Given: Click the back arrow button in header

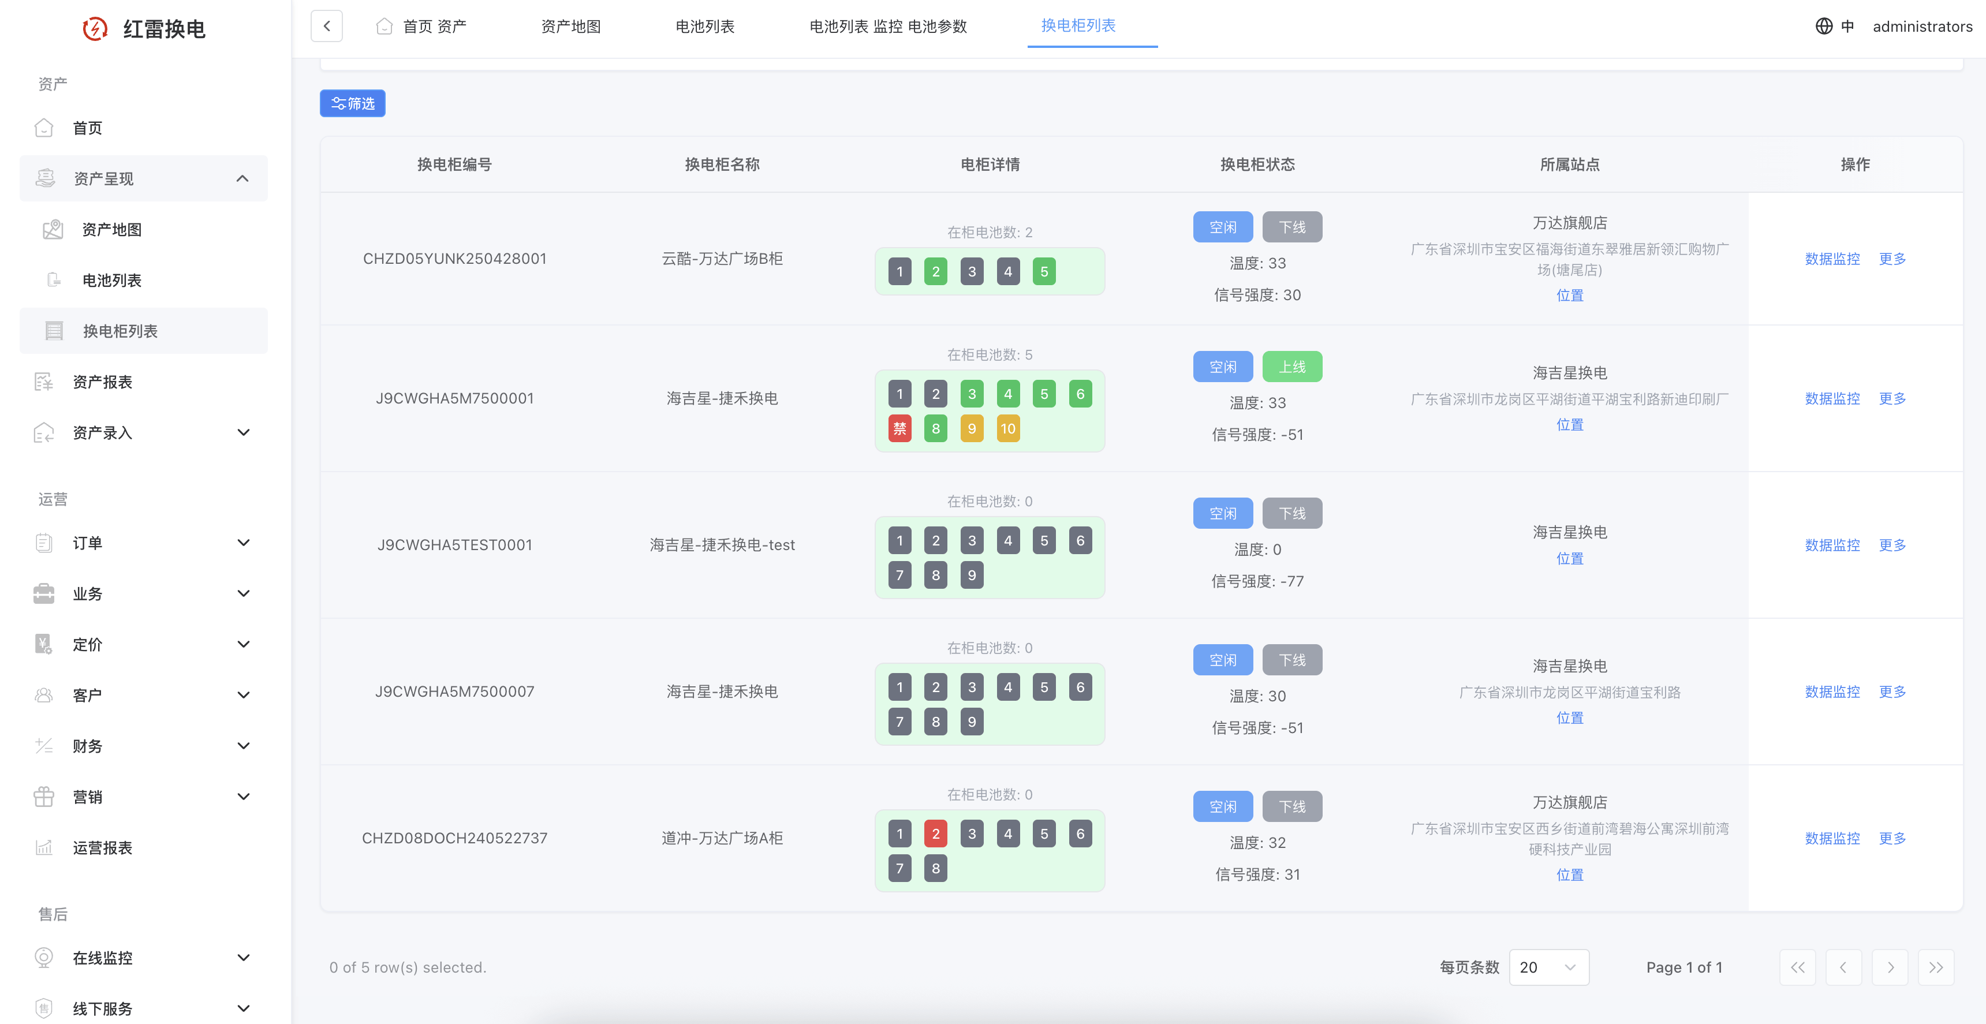Looking at the screenshot, I should 326,26.
